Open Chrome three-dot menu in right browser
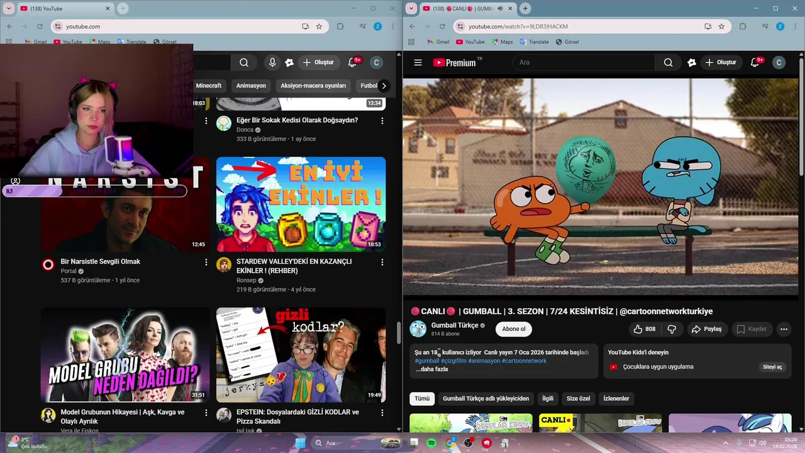This screenshot has height=453, width=805. [x=794, y=26]
